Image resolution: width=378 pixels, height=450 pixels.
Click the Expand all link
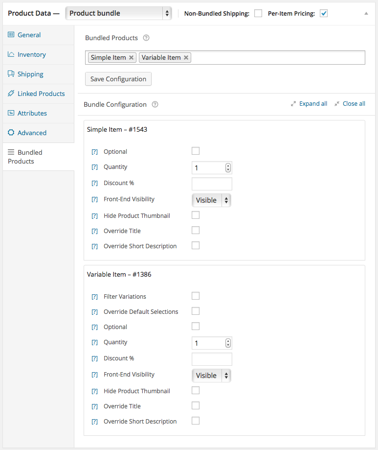pyautogui.click(x=313, y=104)
